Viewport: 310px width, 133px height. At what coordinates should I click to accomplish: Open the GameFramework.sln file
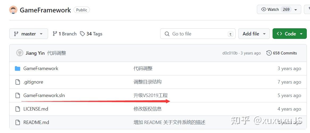point(44,95)
